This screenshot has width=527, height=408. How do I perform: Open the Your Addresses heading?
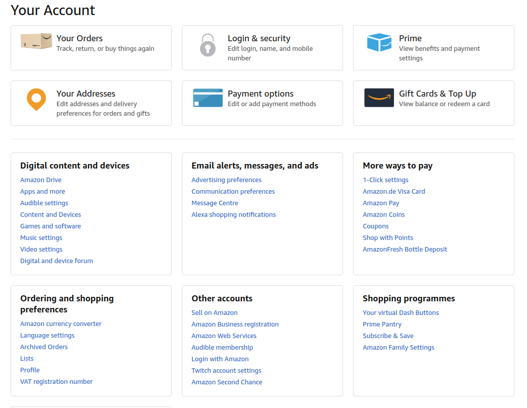point(86,94)
